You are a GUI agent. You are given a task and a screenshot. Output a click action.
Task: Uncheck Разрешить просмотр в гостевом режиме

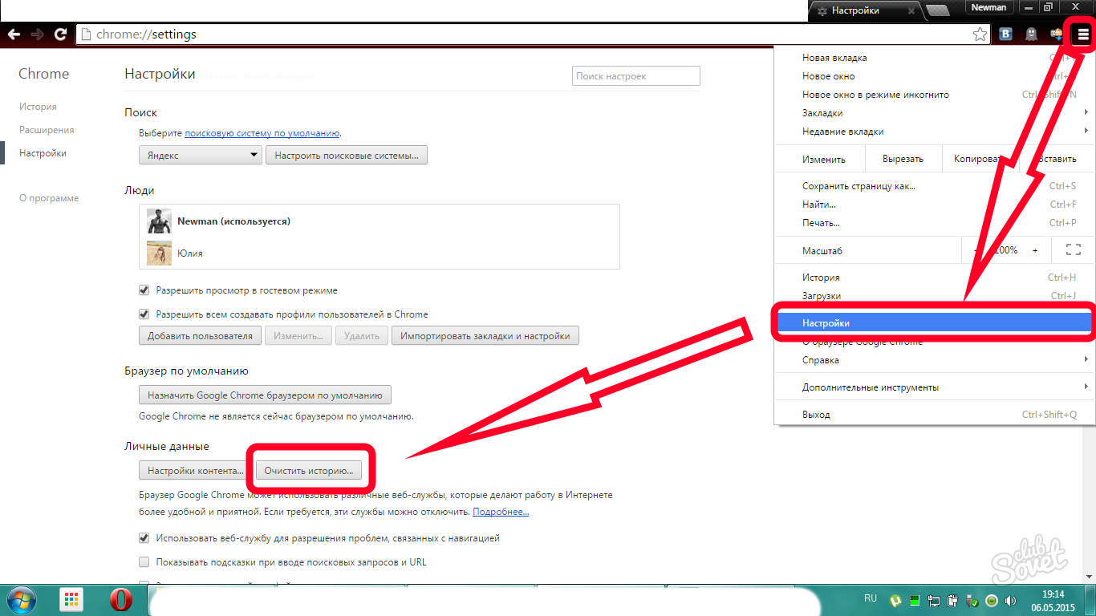pos(144,290)
